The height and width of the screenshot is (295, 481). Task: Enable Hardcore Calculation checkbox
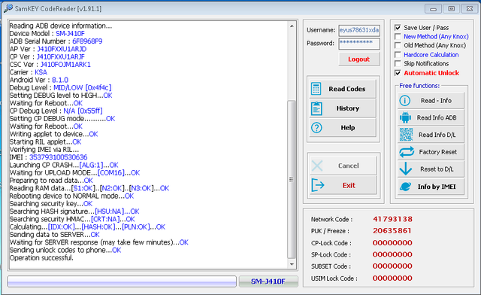coord(398,55)
